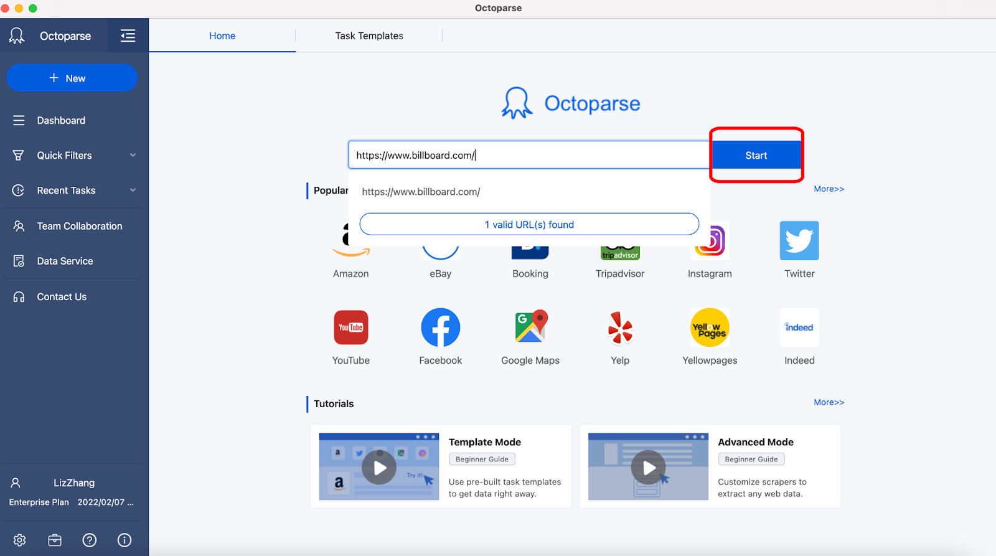
Task: Open help via the question mark icon
Action: (x=90, y=540)
